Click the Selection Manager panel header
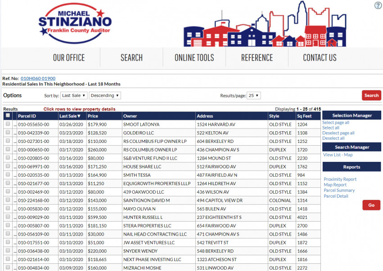383x271 pixels. 352,116
